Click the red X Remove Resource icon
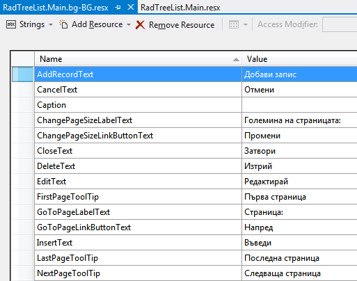This screenshot has height=281, width=357. (x=140, y=24)
